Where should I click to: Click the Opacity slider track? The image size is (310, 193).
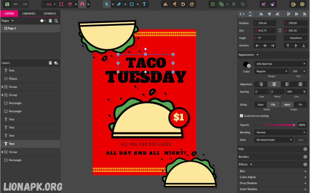pos(274,125)
